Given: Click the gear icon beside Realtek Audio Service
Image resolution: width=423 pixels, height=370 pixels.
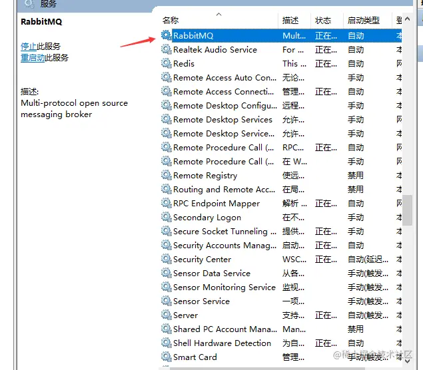Looking at the screenshot, I should pos(167,49).
